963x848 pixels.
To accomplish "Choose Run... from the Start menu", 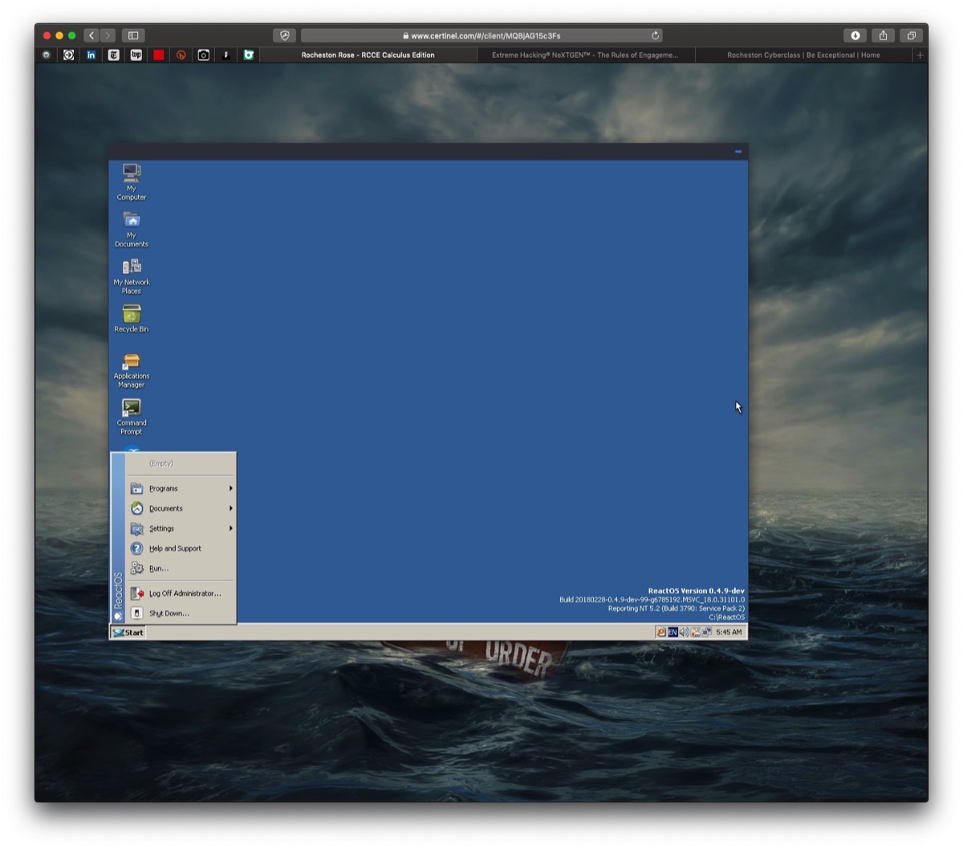I will 181,569.
